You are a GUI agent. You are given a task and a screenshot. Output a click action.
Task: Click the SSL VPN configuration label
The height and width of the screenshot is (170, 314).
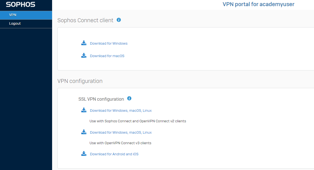click(x=101, y=99)
